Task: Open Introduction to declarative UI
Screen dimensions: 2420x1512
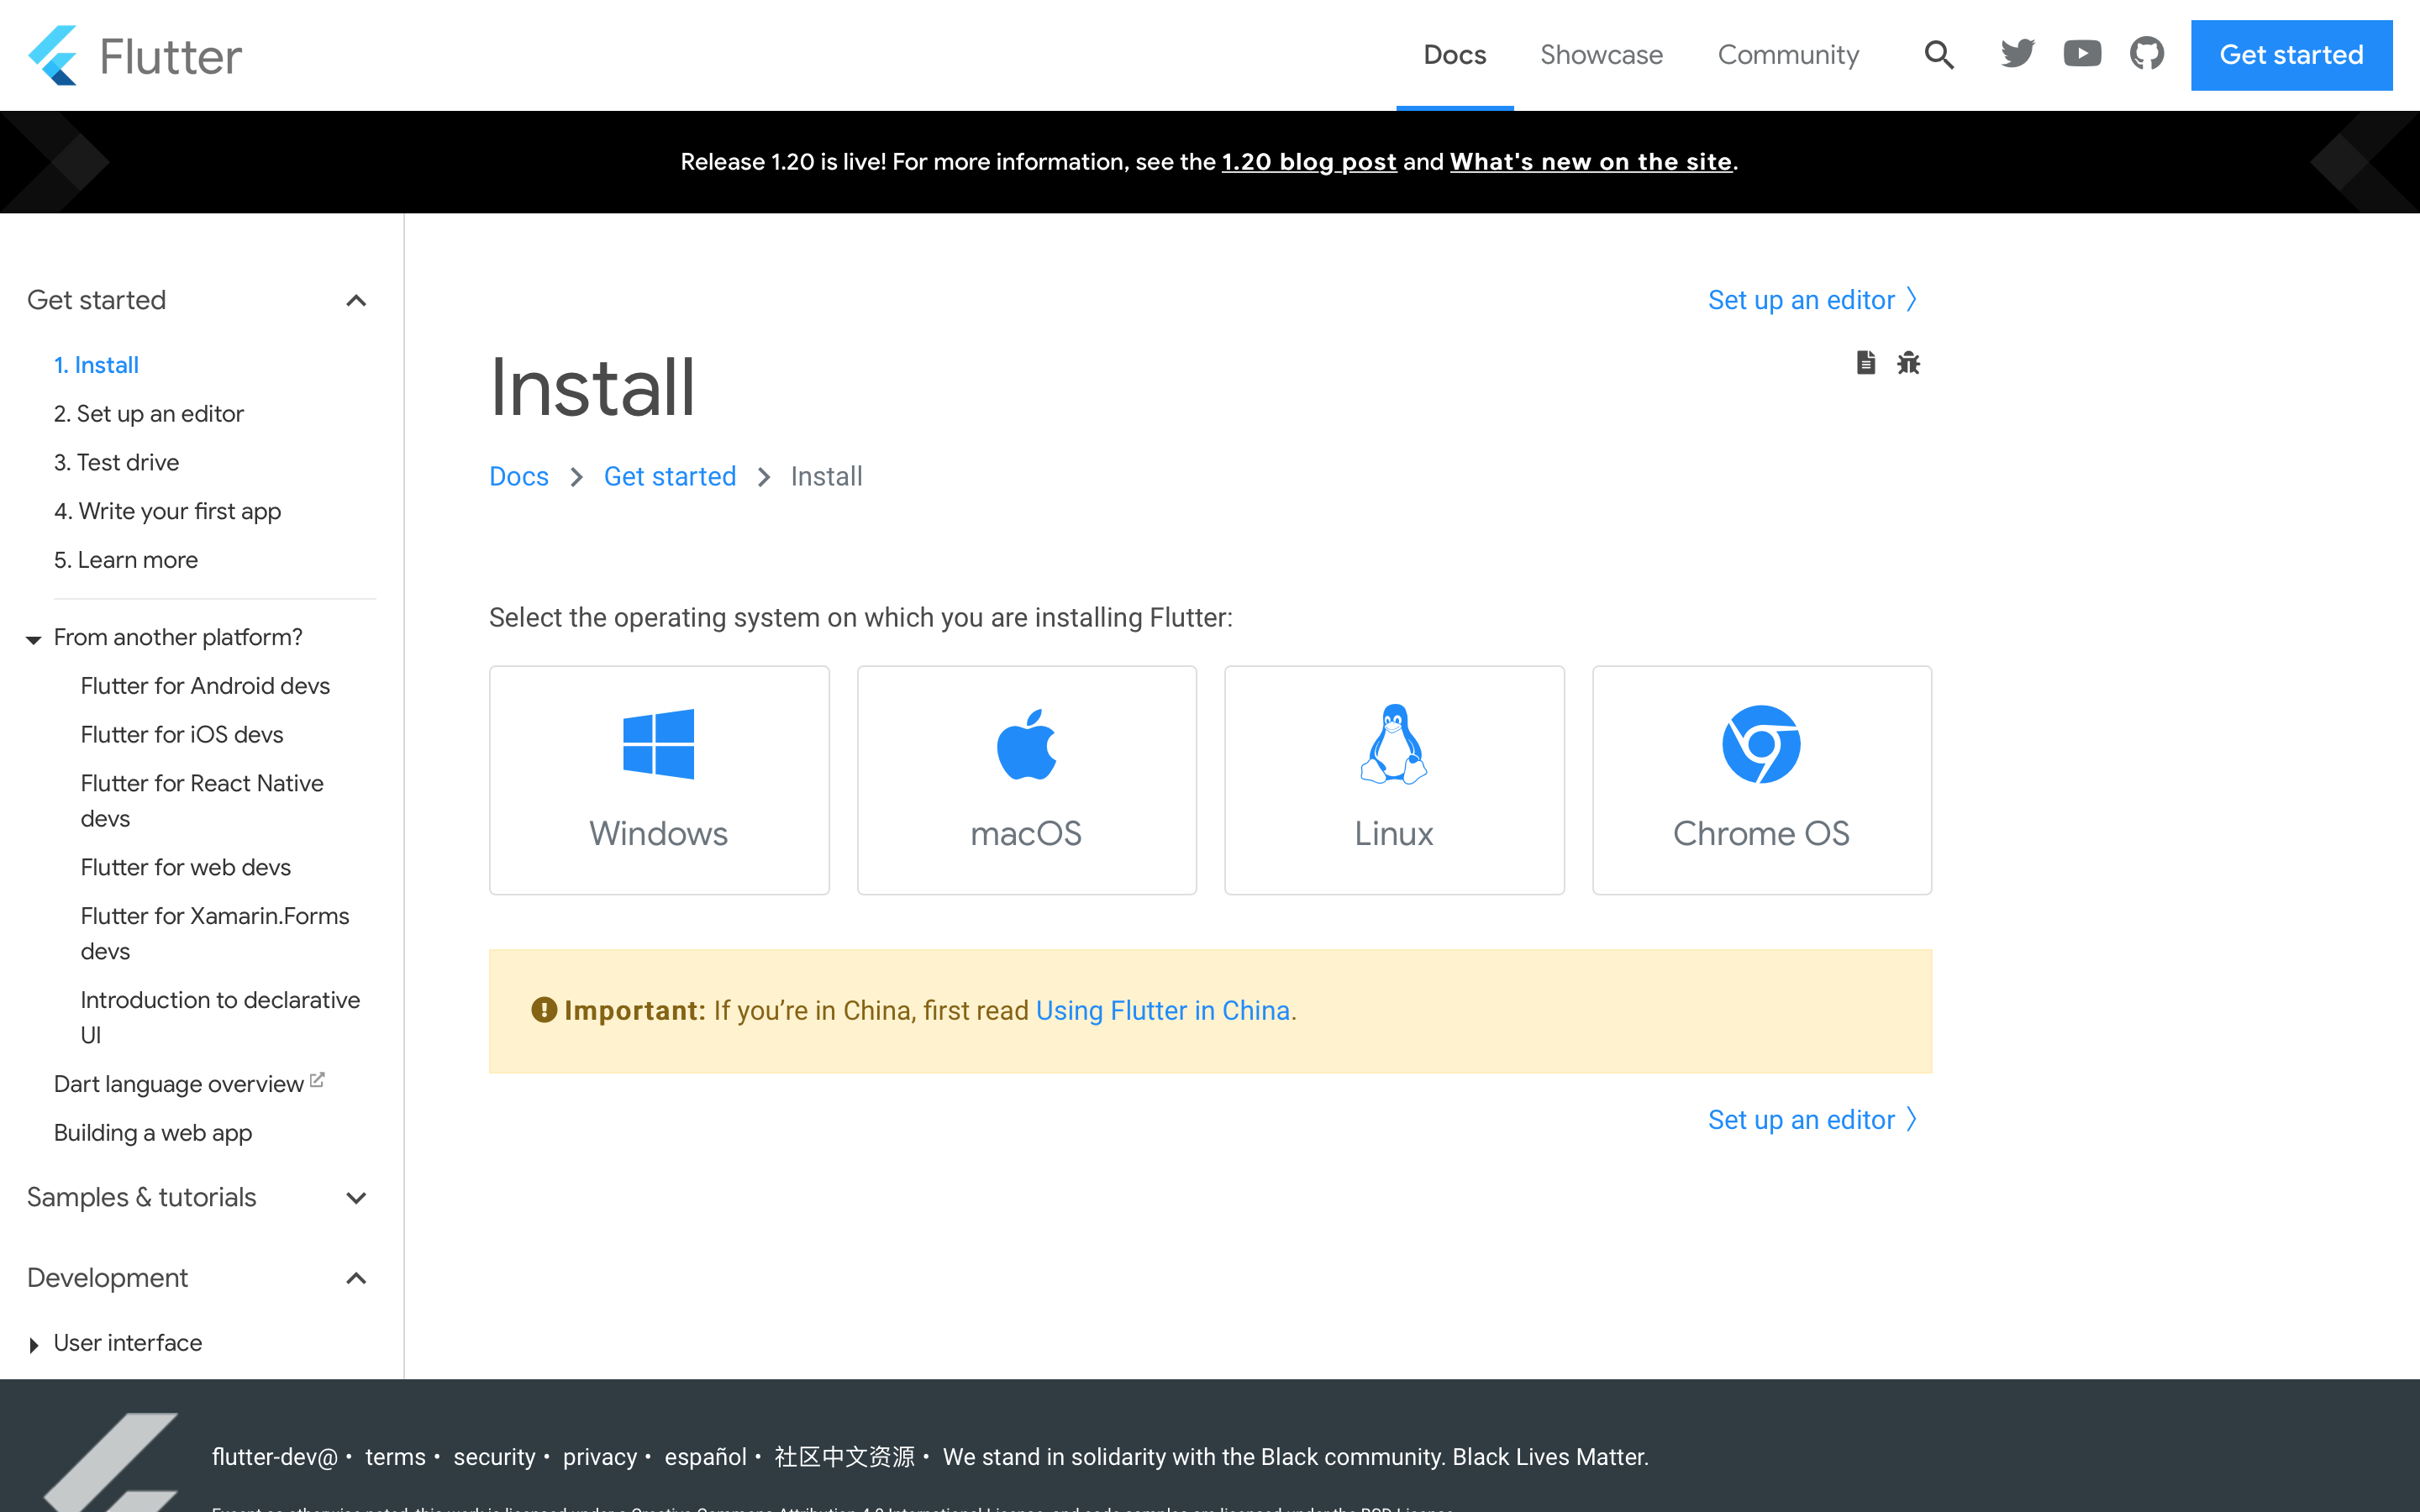Action: (220, 1018)
